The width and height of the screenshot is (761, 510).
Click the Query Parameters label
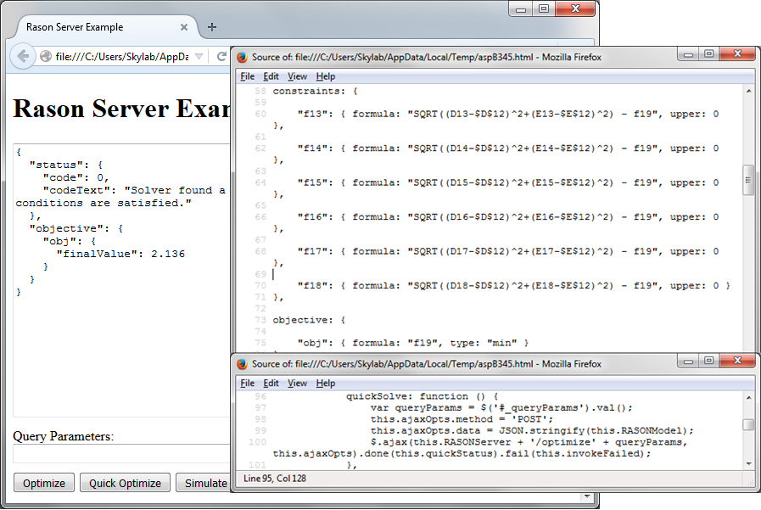pyautogui.click(x=63, y=436)
